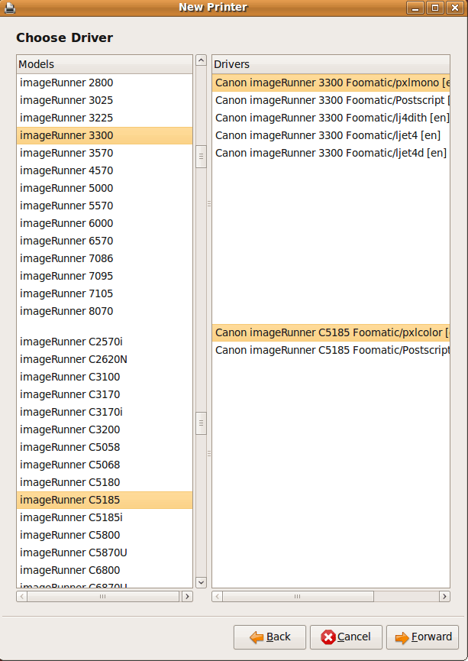This screenshot has width=468, height=661.
Task: Choose the imageRunner C5185 Foomatic/Postscript driver
Action: pos(331,350)
